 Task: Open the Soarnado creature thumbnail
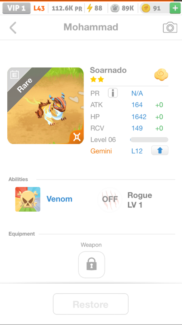[45, 106]
